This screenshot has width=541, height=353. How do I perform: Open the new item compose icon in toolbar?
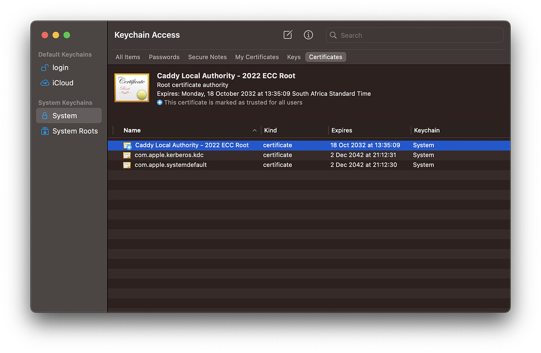pos(287,35)
